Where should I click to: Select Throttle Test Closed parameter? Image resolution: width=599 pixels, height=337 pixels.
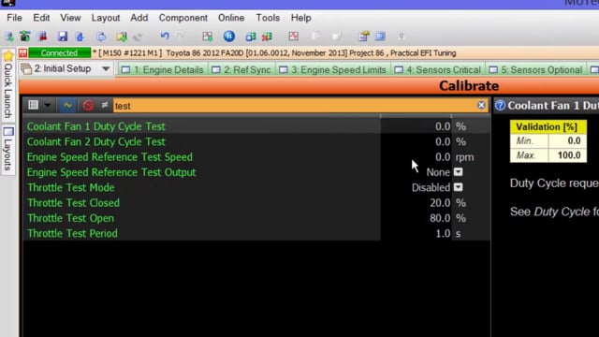[x=73, y=203]
